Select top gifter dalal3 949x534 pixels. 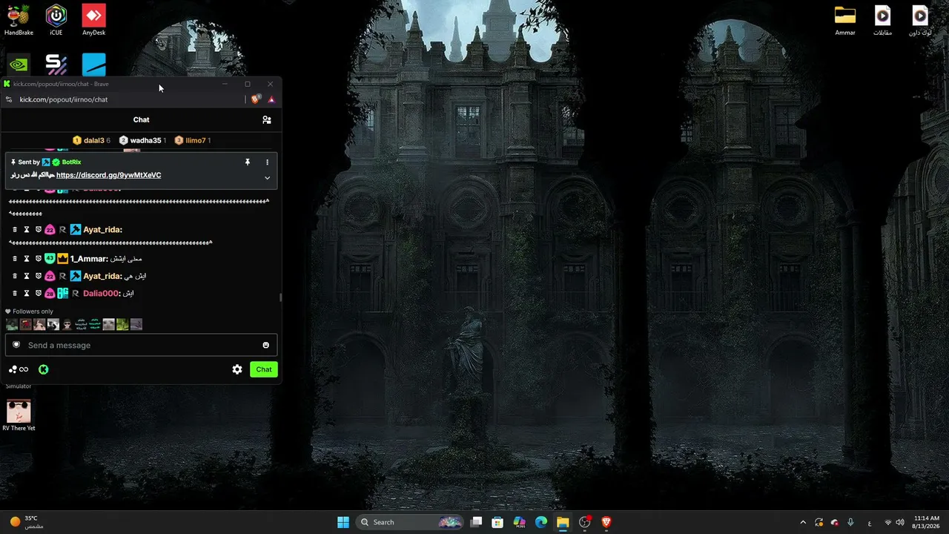pyautogui.click(x=92, y=140)
